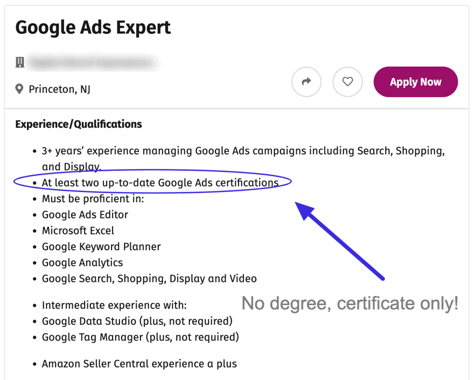The width and height of the screenshot is (476, 380).
Task: Click the Microsoft Excel list item
Action: [x=78, y=231]
